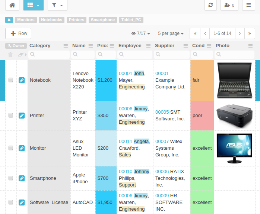Select the Monitors filter tag

point(26,20)
